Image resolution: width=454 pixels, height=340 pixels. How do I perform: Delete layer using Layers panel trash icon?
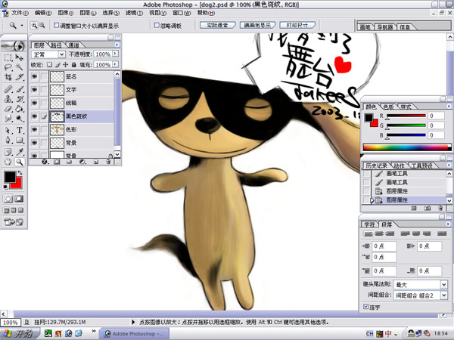(x=108, y=162)
